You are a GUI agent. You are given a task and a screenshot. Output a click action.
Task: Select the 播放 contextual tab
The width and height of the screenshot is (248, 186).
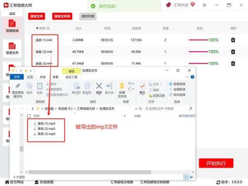click(71, 71)
